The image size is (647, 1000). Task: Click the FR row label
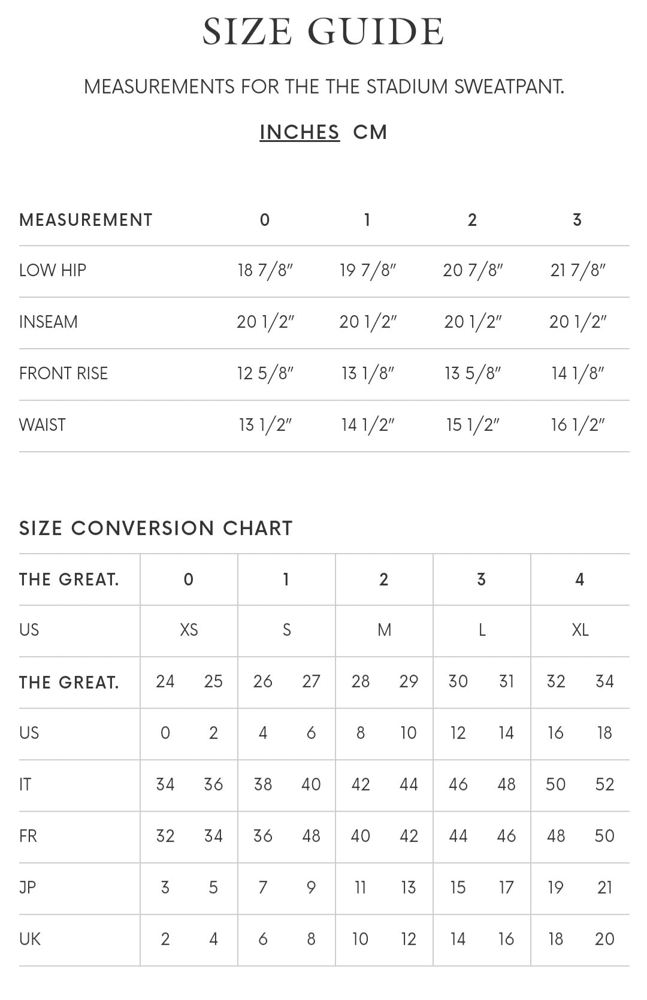[28, 836]
